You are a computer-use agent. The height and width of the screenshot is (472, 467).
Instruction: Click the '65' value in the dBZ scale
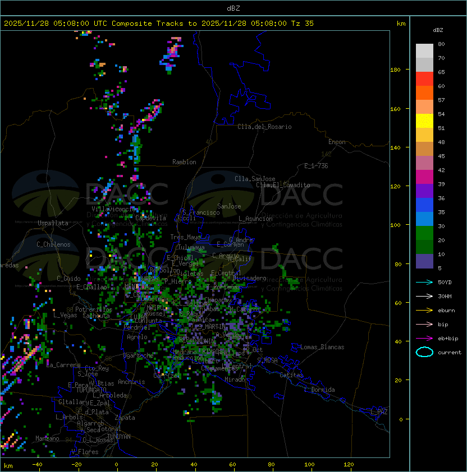(441, 72)
